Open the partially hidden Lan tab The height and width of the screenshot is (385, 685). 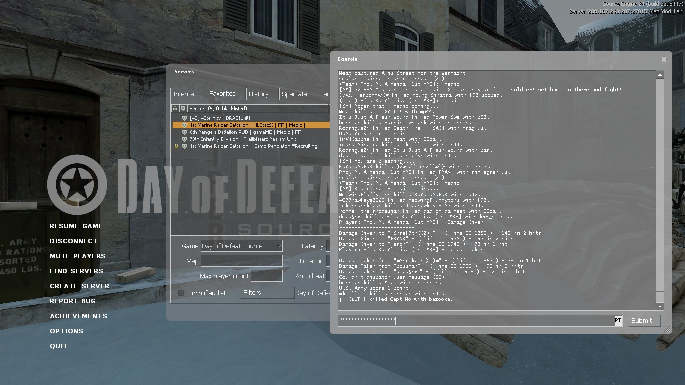point(324,94)
